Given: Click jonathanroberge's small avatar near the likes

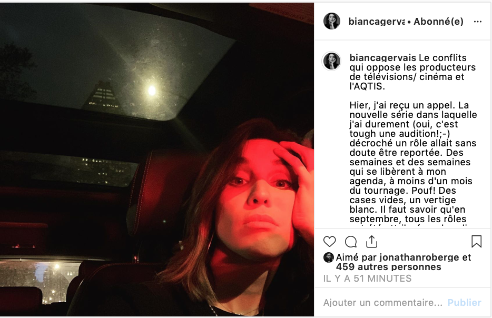Looking at the screenshot, I should pos(329,257).
